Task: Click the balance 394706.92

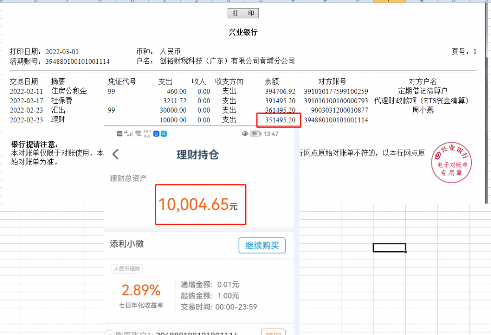Action: point(280,91)
